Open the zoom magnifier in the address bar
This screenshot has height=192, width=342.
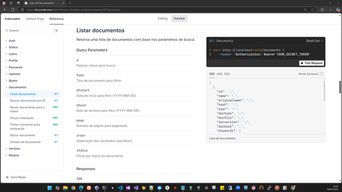click(305, 9)
